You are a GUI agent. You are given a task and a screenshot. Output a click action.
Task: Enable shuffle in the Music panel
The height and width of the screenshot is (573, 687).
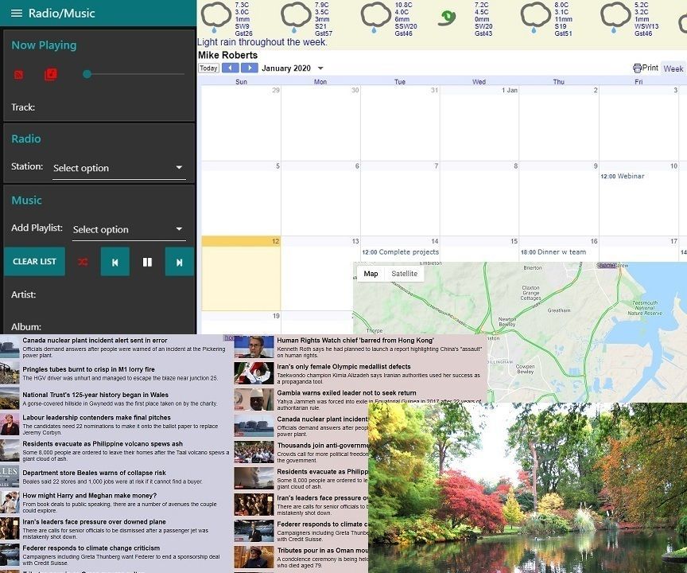(x=82, y=261)
